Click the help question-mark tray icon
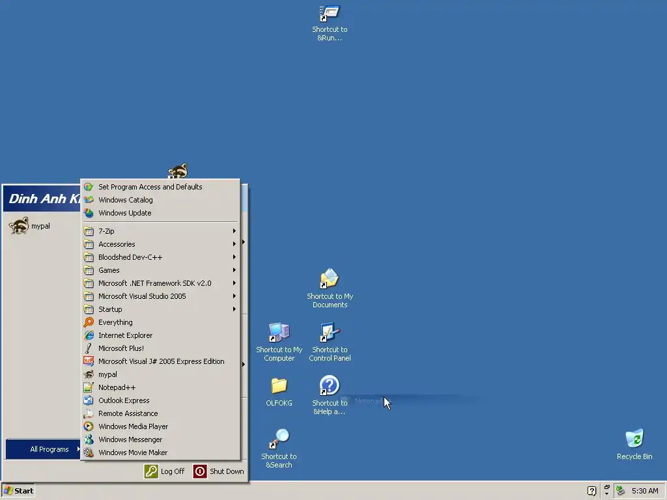Screen dimensions: 667x500 point(591,491)
